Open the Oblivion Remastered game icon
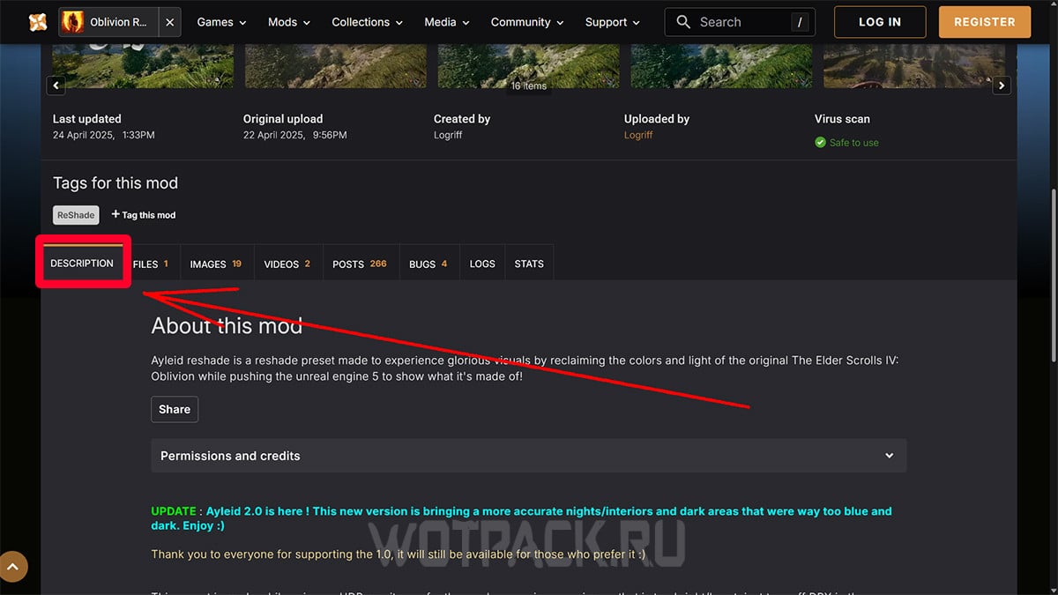The image size is (1058, 595). tap(73, 22)
